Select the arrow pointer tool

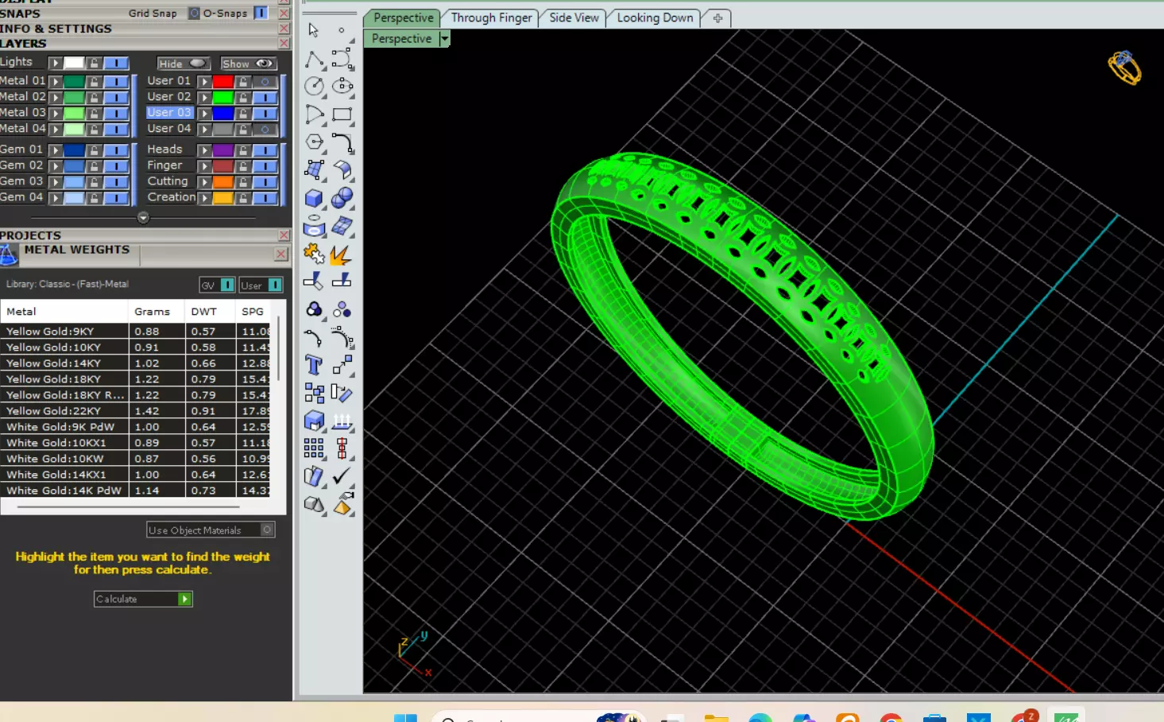(314, 30)
